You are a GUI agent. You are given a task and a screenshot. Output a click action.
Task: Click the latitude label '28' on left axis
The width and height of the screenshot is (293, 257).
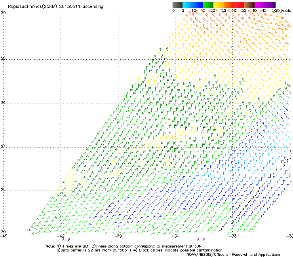click(x=3, y=59)
